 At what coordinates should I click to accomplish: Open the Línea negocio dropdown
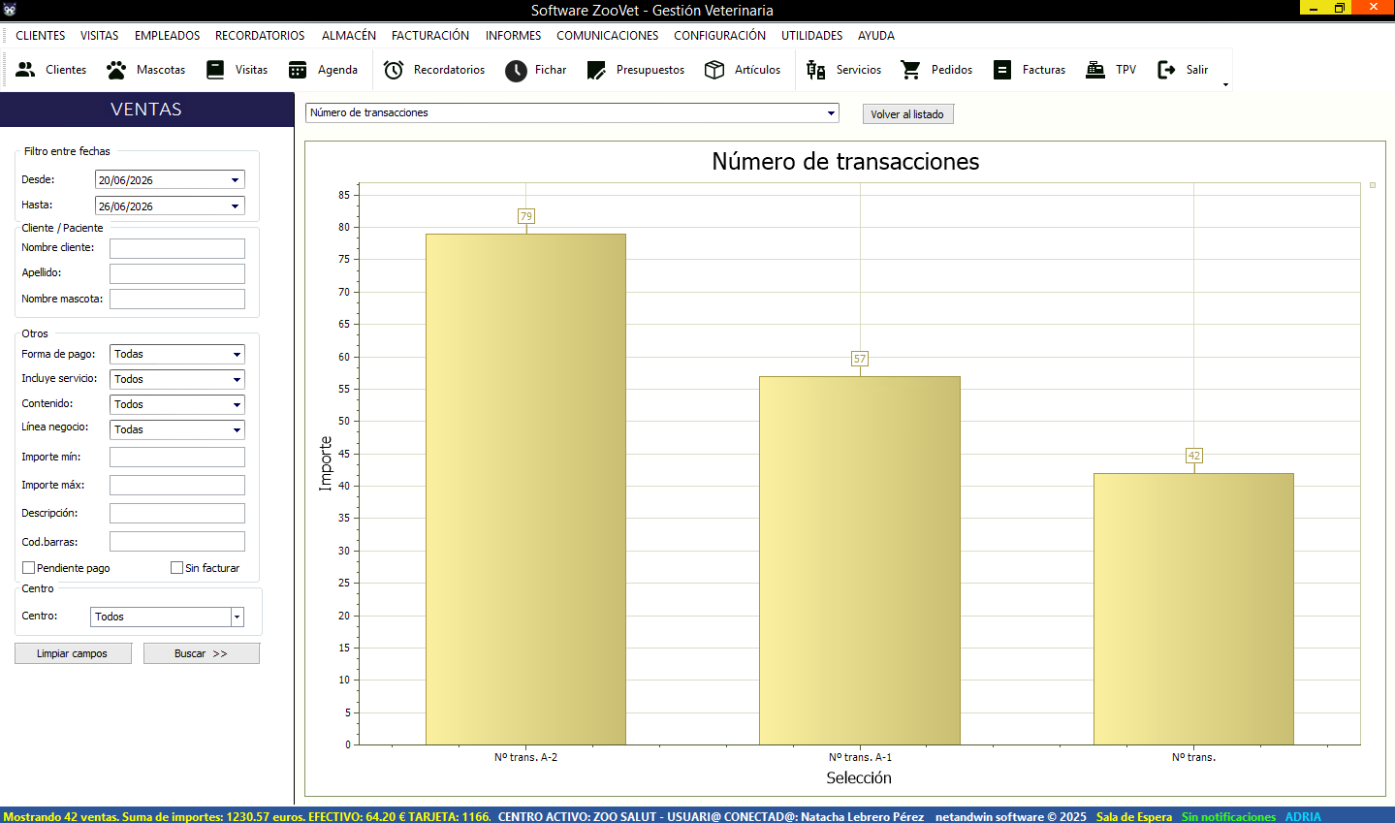pos(237,430)
